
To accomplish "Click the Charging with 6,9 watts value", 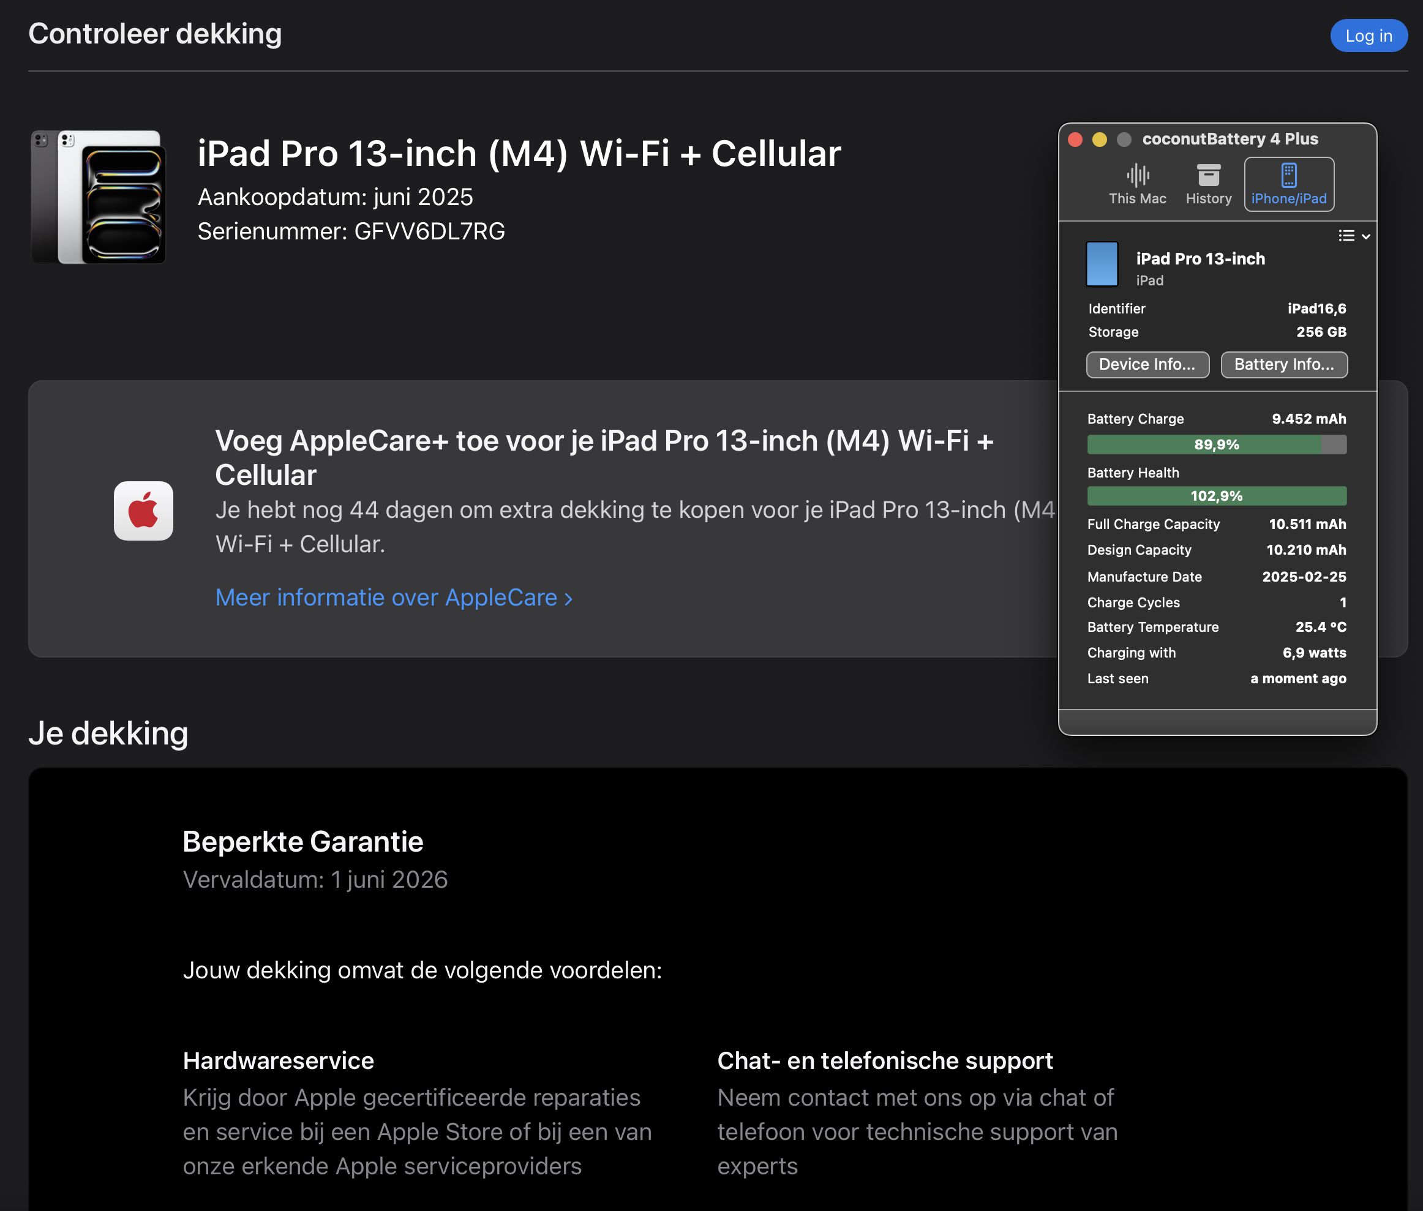I will (x=1314, y=653).
